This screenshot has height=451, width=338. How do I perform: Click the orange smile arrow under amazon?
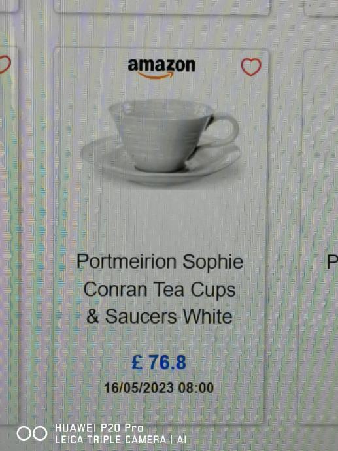click(156, 75)
